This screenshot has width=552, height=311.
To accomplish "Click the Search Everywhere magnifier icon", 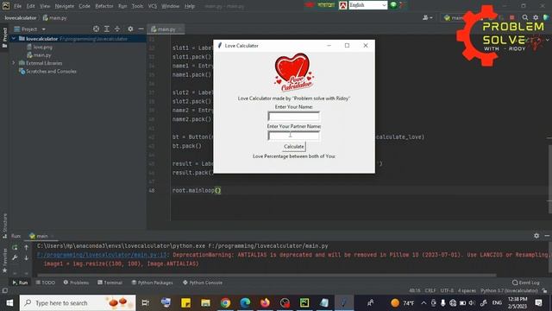I will pyautogui.click(x=525, y=17).
